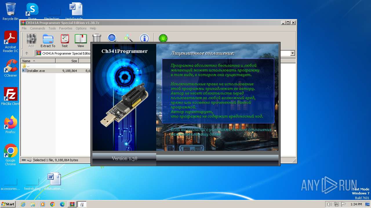Click the Delete trash can toolbar icon
Viewport: 371px width, 208px height.
97,38
